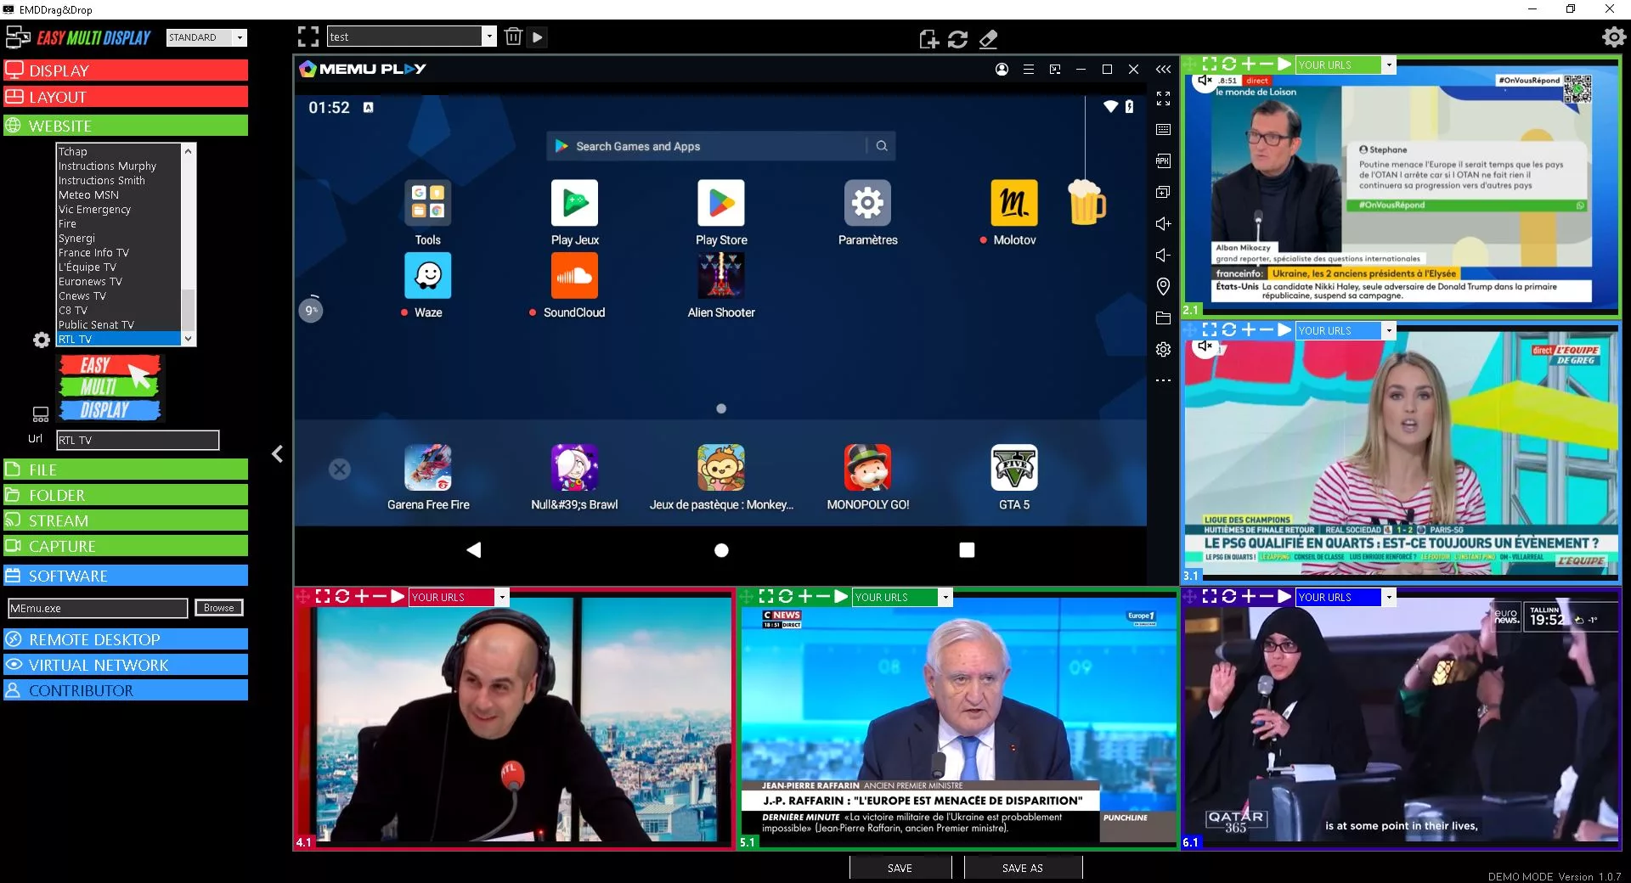Unmute the franceinfo panel 2.1 speaker icon
Viewport: 1631px width, 883px height.
(x=1204, y=81)
